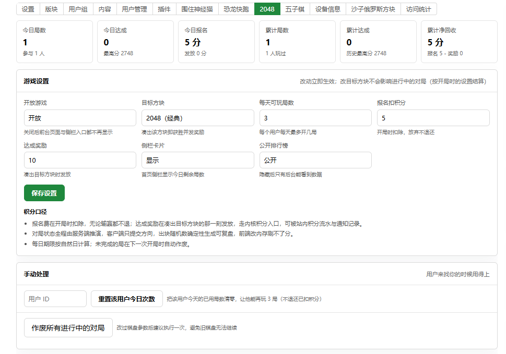The height and width of the screenshot is (354, 506).
Task: Click the note 用户来找你的时候用得上
Action: pyautogui.click(x=458, y=274)
